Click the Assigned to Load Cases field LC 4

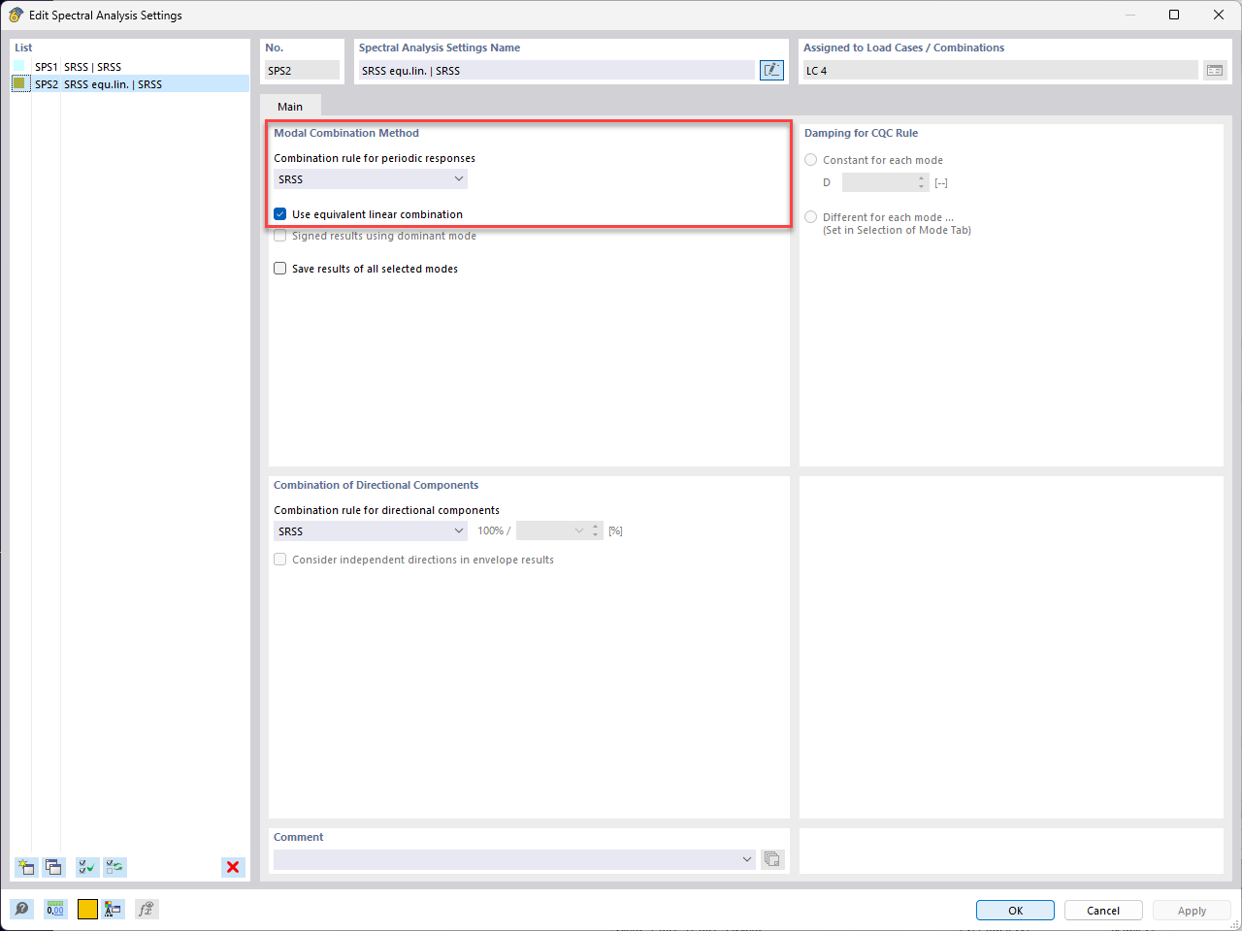[x=1000, y=71]
